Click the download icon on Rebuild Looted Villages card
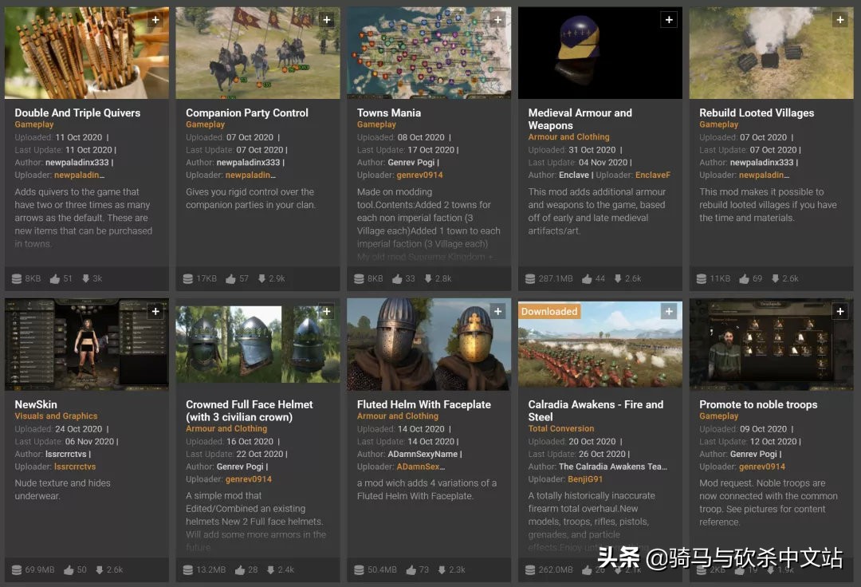The height and width of the screenshot is (587, 861). 776,278
